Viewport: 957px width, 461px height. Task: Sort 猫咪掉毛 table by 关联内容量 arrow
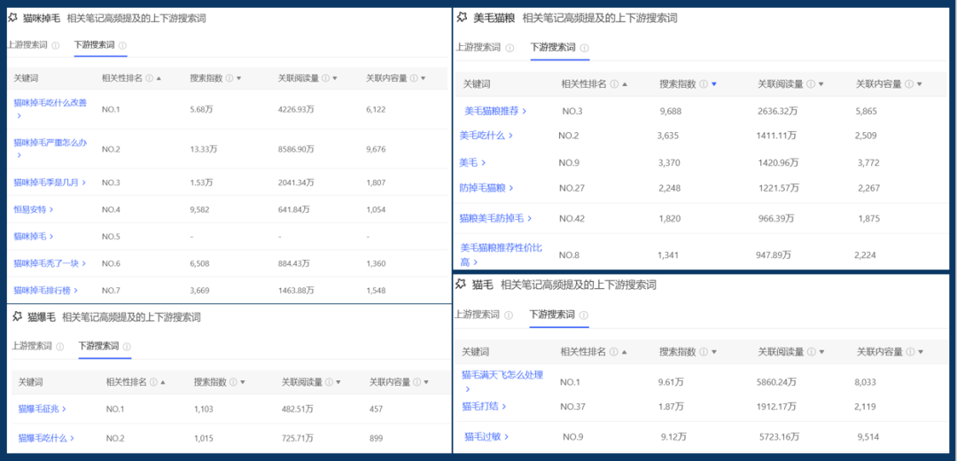tap(423, 78)
